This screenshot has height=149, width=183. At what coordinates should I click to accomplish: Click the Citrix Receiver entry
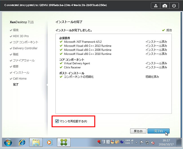click(x=72, y=67)
